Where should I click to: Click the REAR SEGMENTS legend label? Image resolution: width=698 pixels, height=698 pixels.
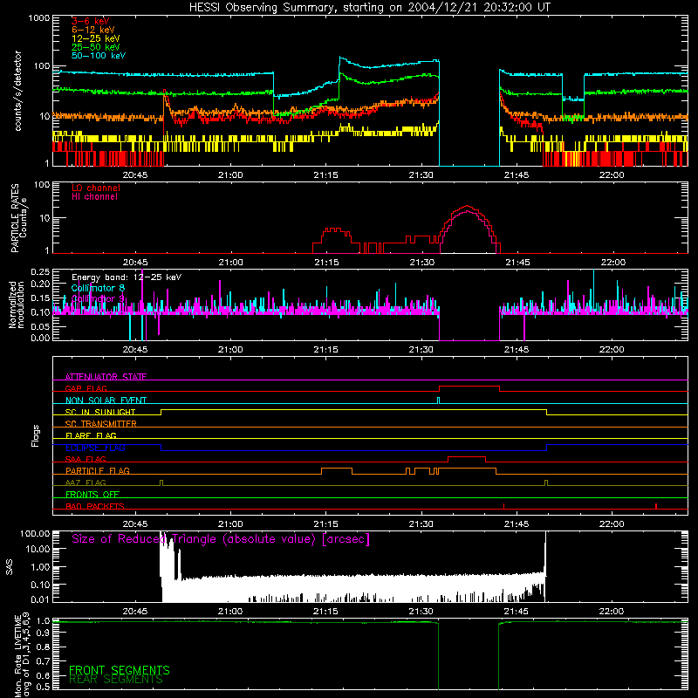click(116, 680)
